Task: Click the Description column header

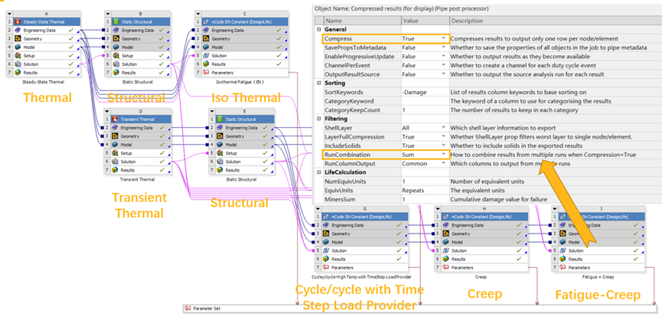Action: 555,21
